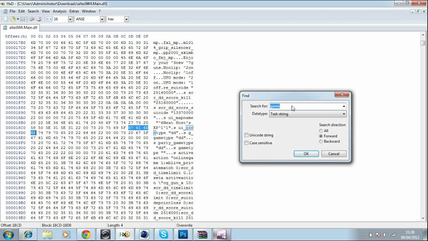Click the scrollbar up arrow
Viewport: 428px width, 241px height.
tap(423, 35)
